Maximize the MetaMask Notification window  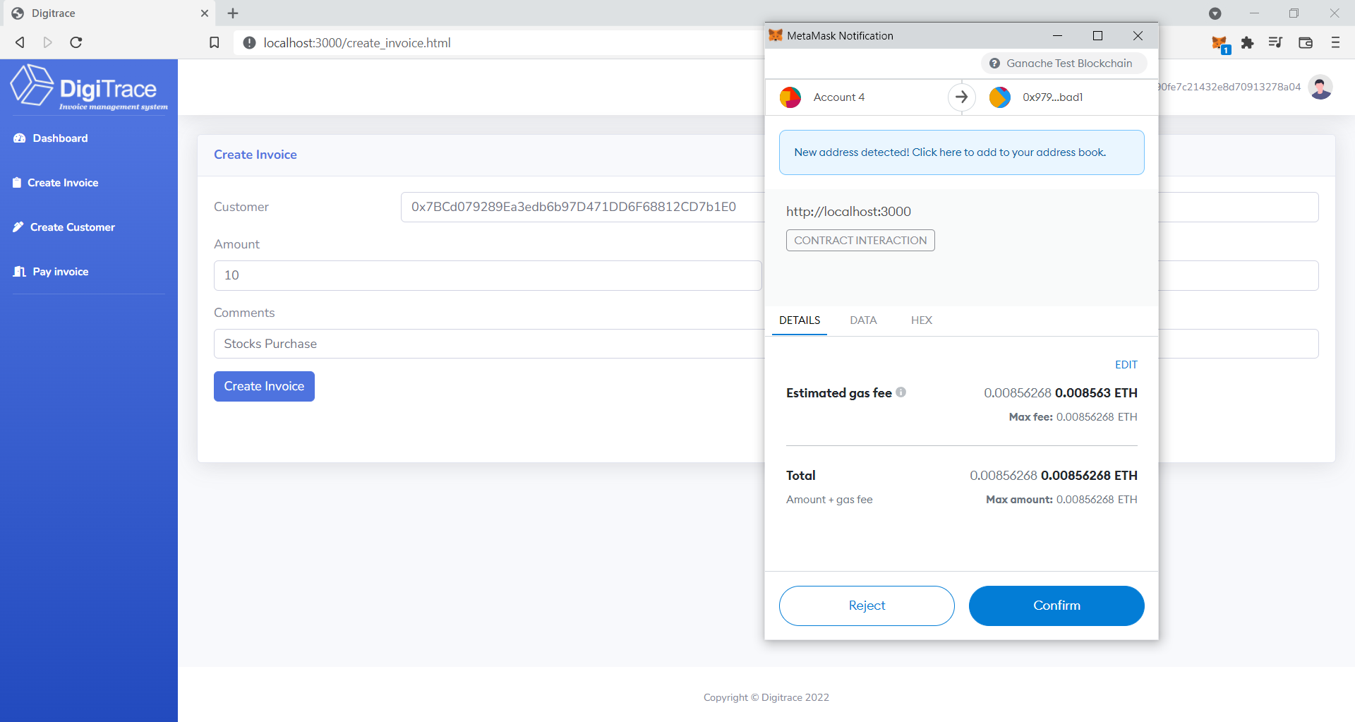point(1097,36)
